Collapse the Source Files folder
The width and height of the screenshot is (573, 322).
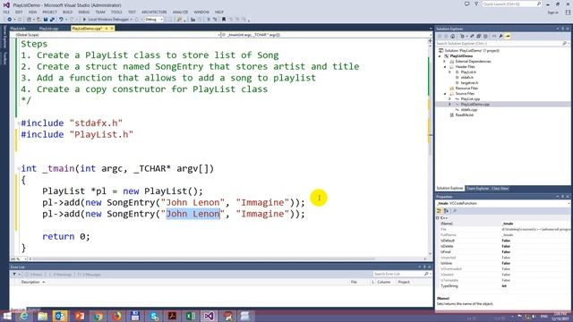pos(445,94)
